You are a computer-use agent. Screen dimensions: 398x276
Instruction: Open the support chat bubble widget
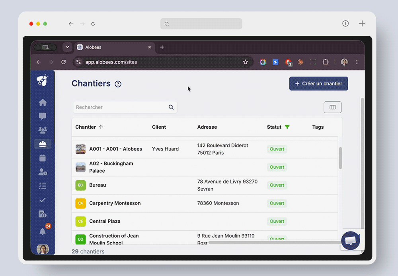click(351, 241)
